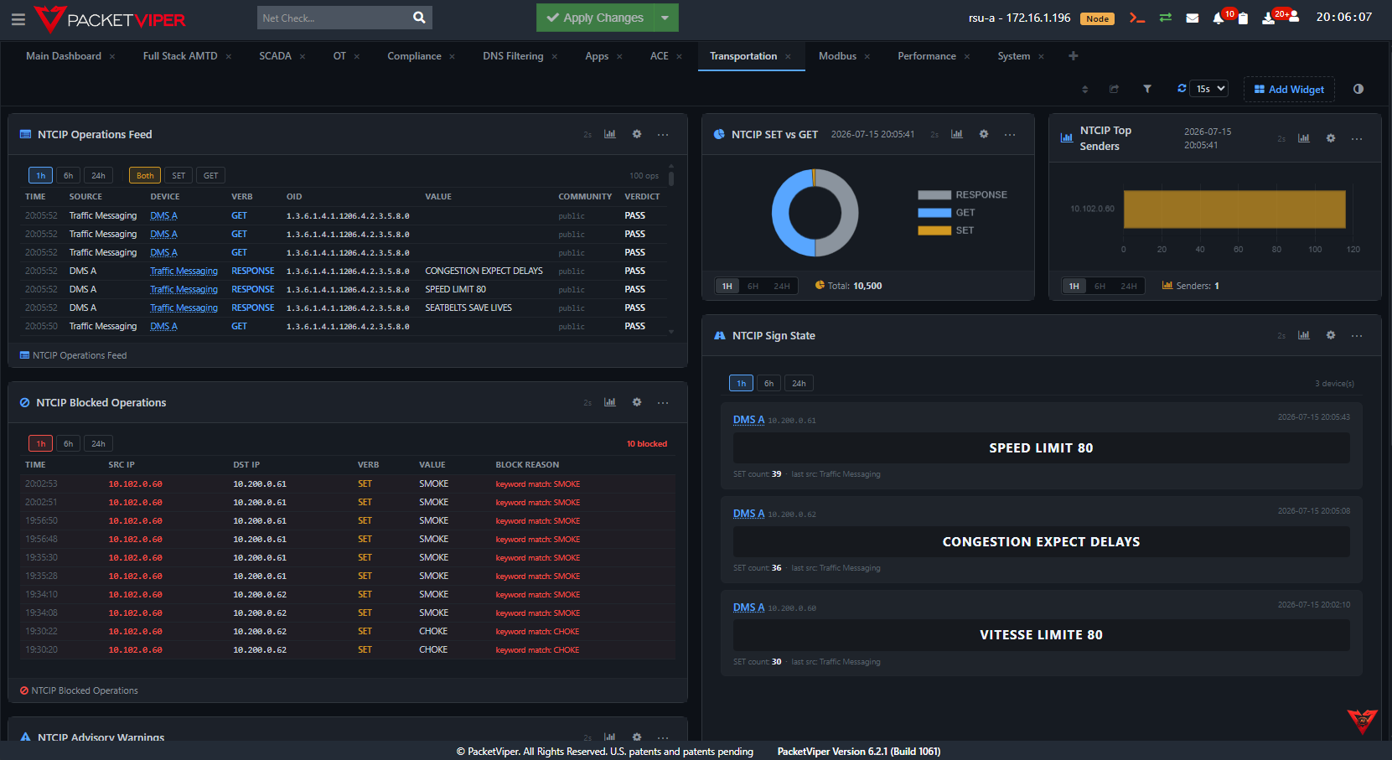Open the hamburger navigation menu
The height and width of the screenshot is (760, 1392).
click(18, 18)
